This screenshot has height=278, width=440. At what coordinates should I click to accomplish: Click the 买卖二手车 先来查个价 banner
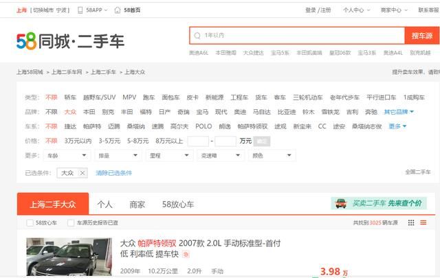tap(379, 203)
